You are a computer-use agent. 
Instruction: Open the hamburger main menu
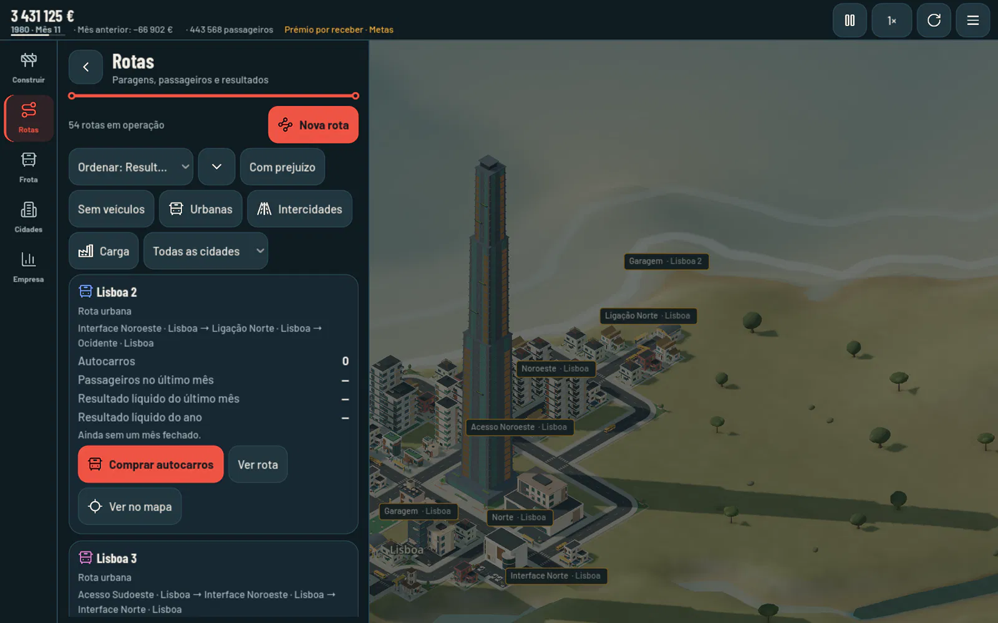pos(973,21)
